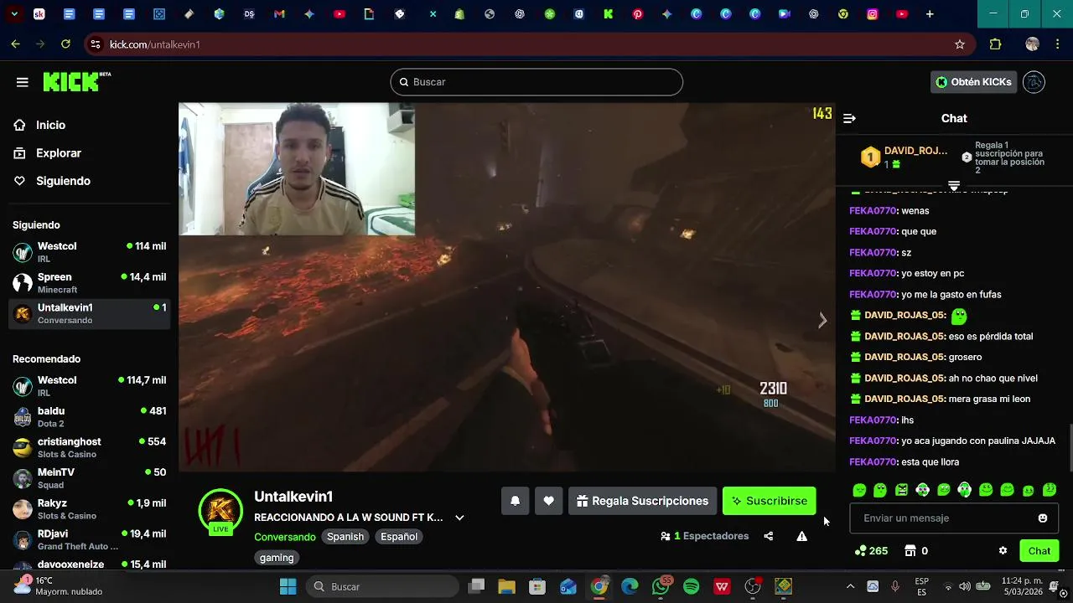
Task: Bookmark this page with the star icon
Action: coord(960,44)
